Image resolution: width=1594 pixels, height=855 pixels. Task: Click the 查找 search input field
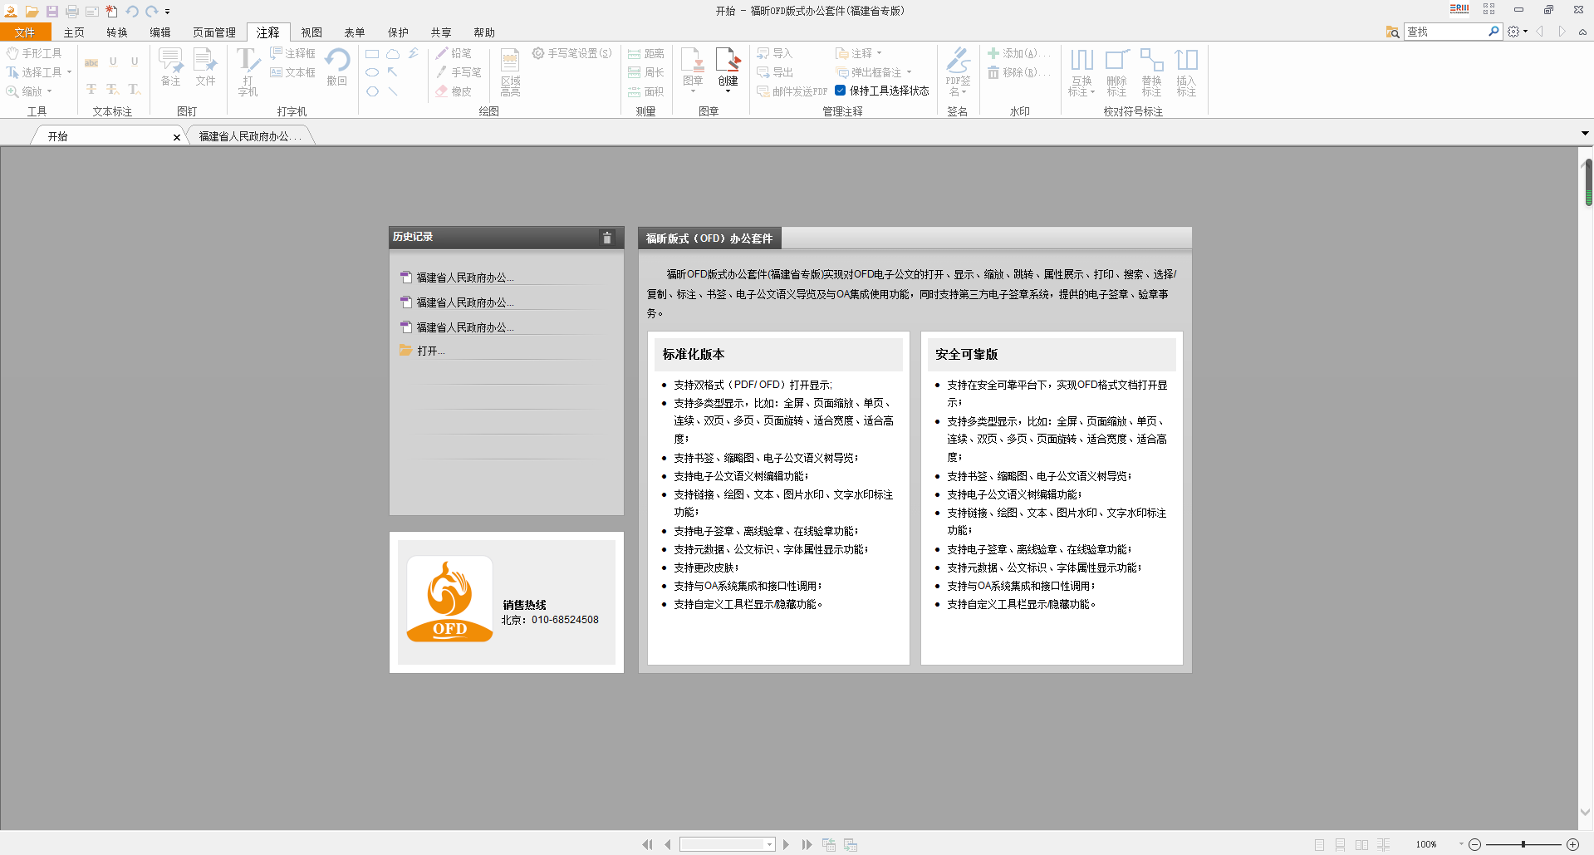pyautogui.click(x=1445, y=32)
